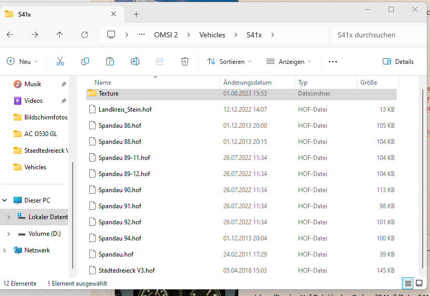Click the Delete trash bin icon
The width and height of the screenshot is (430, 296).
(x=185, y=61)
